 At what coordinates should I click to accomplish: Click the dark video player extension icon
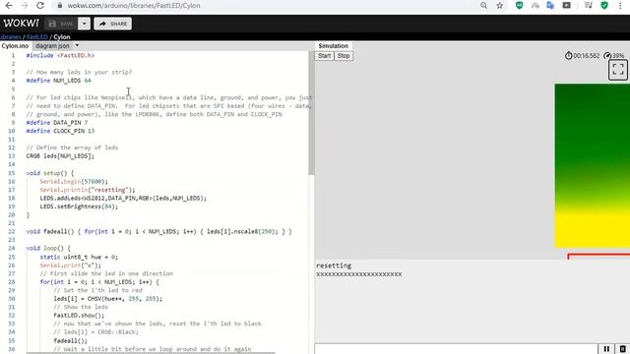click(x=567, y=6)
